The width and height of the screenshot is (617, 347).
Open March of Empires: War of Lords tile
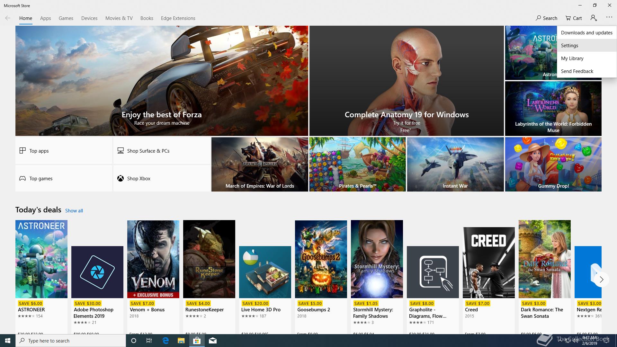pyautogui.click(x=260, y=164)
